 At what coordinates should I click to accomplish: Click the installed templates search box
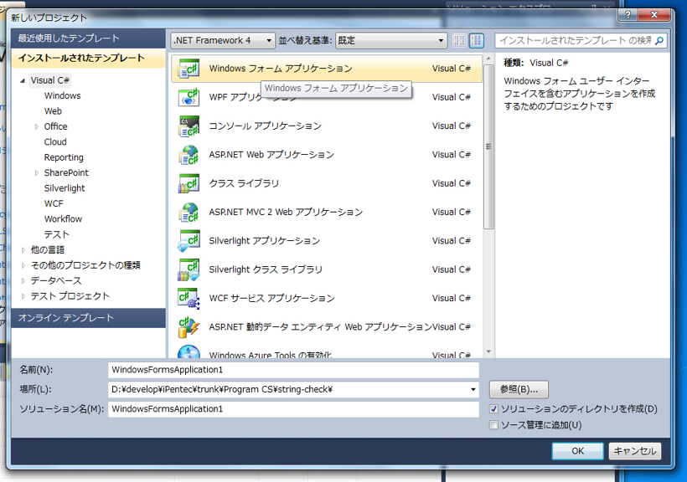point(578,39)
